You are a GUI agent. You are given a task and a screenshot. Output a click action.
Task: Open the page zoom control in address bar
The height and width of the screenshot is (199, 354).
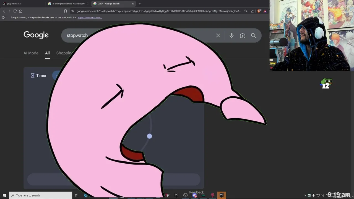[246, 11]
